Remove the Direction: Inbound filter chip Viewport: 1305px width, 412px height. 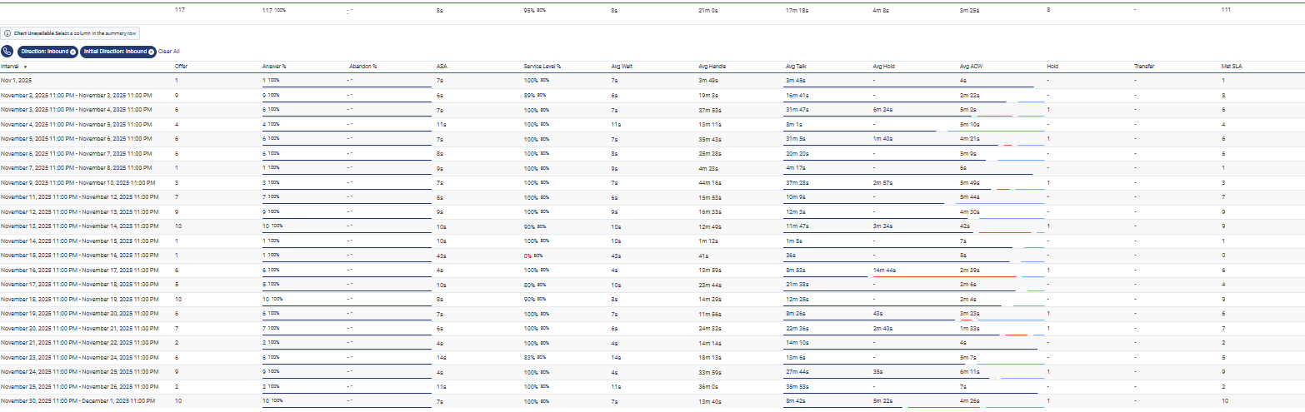click(73, 52)
